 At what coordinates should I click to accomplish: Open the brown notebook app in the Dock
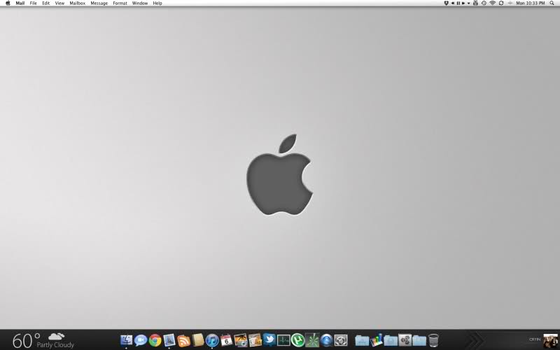pos(198,340)
